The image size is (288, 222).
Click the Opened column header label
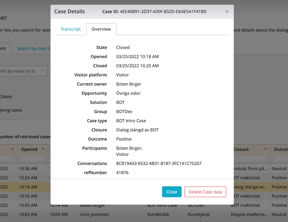point(29,149)
